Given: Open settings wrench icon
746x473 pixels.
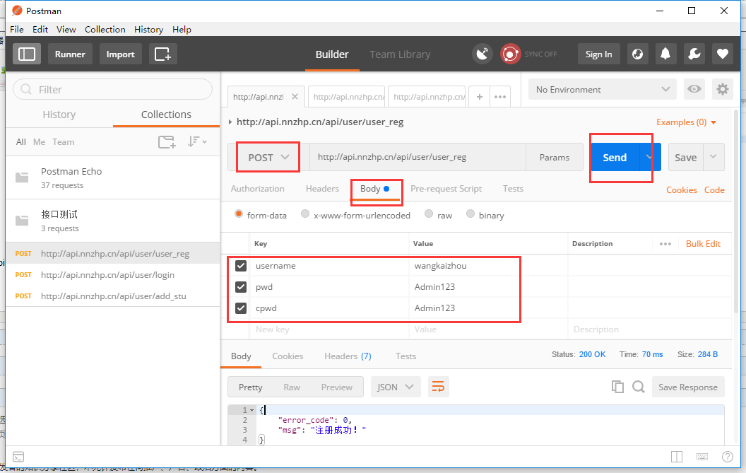Looking at the screenshot, I should (x=694, y=54).
